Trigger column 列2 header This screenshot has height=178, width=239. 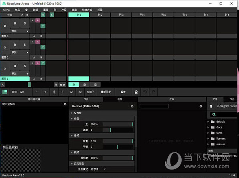coord(100,15)
